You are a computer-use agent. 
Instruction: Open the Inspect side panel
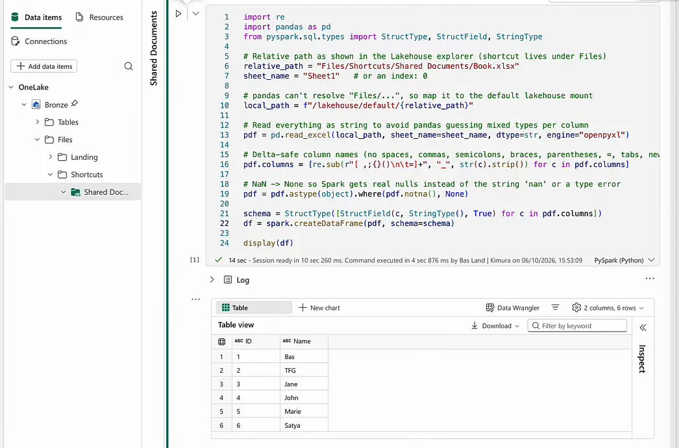coord(642,359)
